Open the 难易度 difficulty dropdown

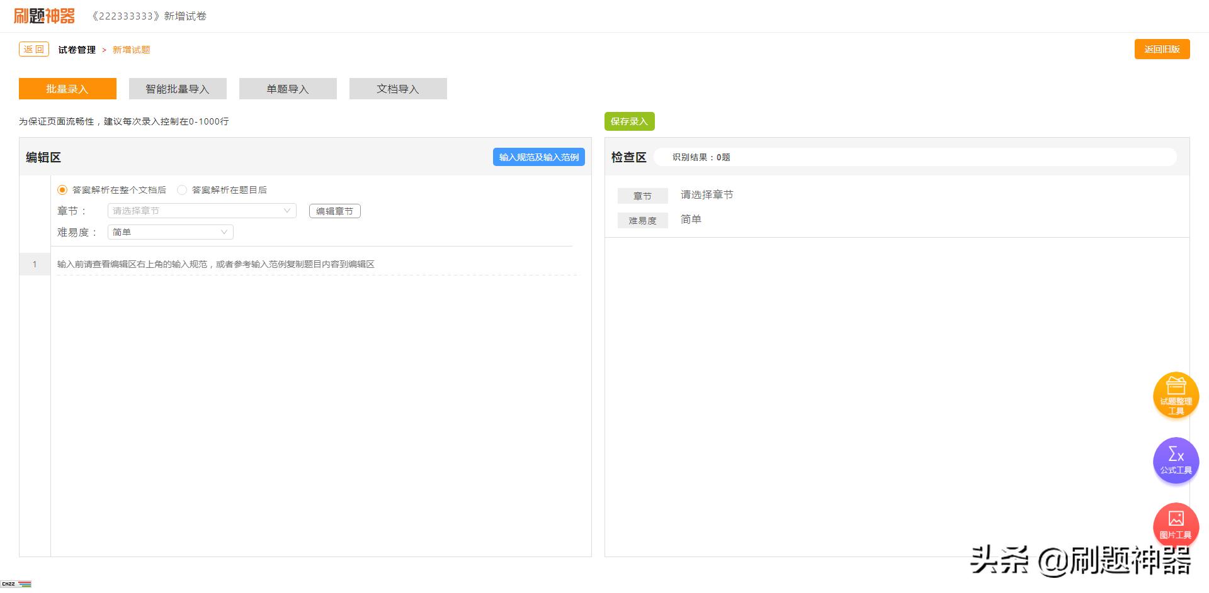(x=170, y=232)
